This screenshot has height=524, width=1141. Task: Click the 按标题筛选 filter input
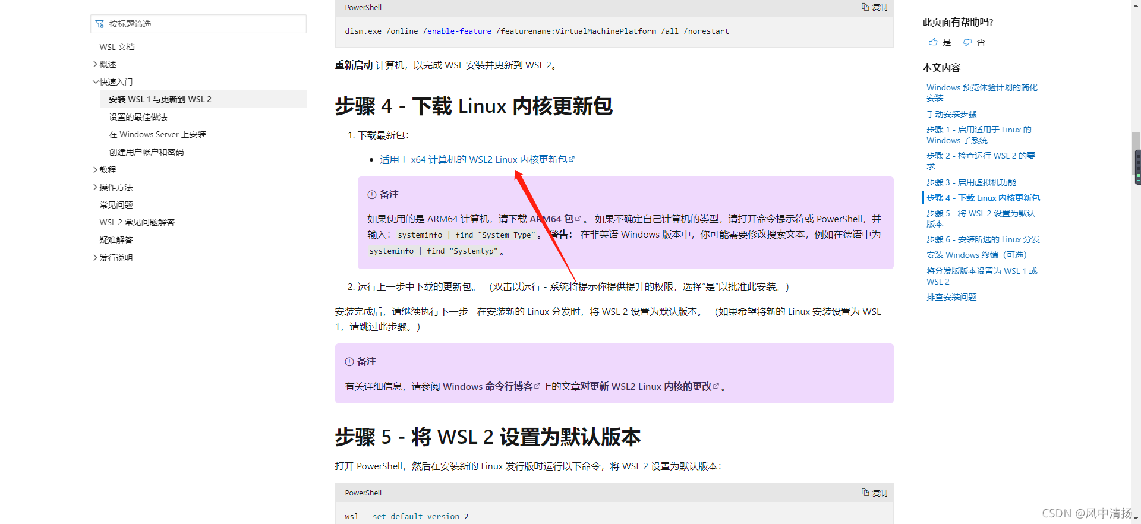pos(198,24)
